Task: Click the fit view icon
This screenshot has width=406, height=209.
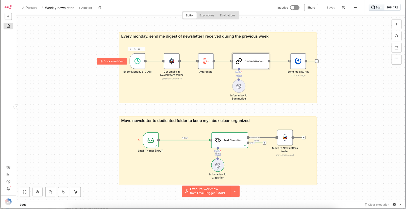Action: coord(25,192)
